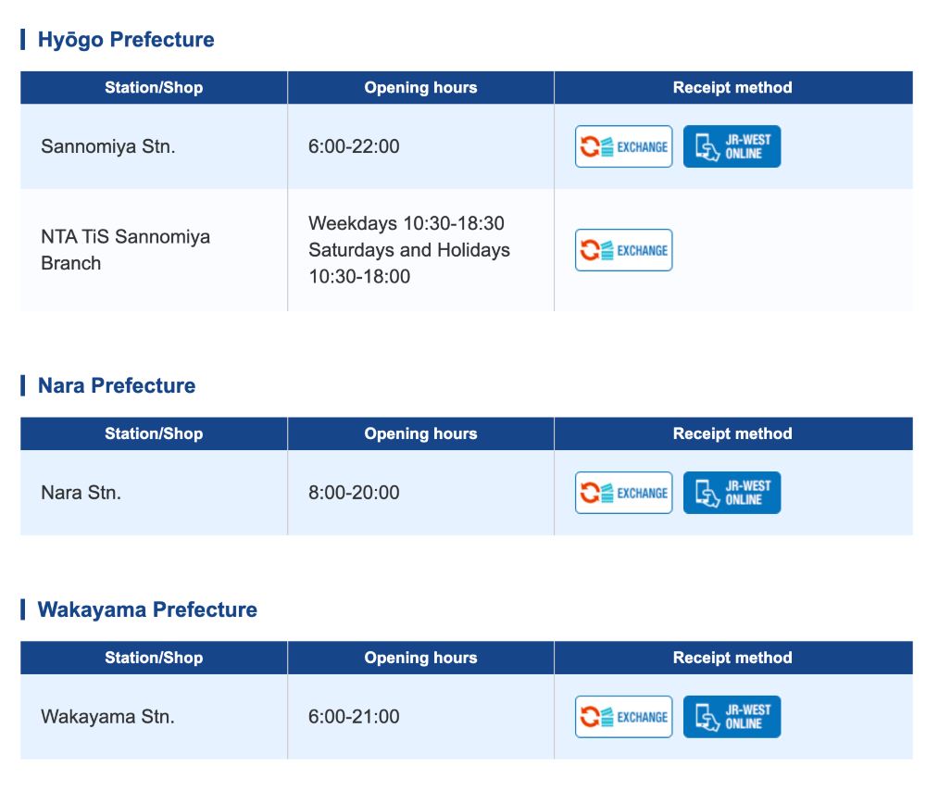Select the Exchange icon in Nara Stn. row

623,493
